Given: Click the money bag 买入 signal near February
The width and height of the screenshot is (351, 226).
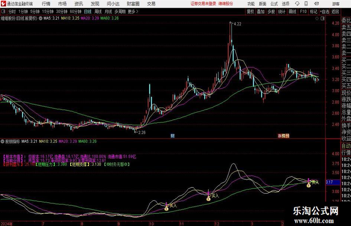Looking at the screenshot, I should click(x=309, y=185).
